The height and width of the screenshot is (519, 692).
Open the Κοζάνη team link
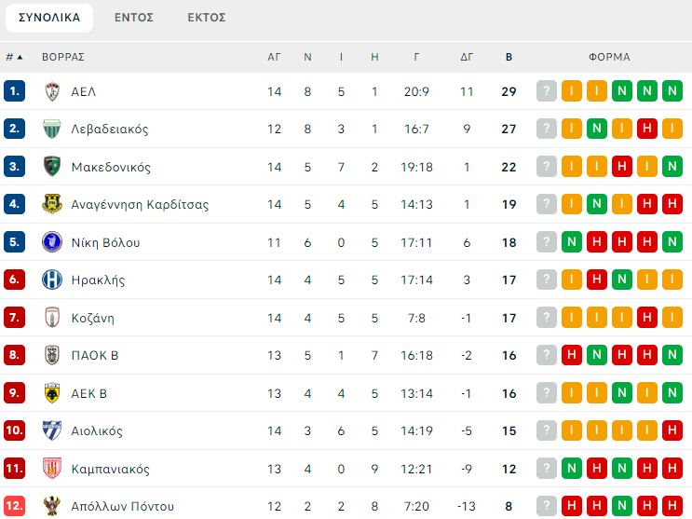pos(92,318)
